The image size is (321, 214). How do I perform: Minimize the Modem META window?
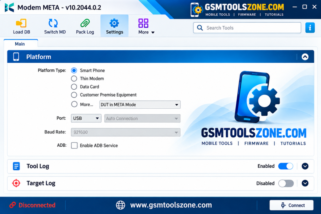tap(295, 7)
